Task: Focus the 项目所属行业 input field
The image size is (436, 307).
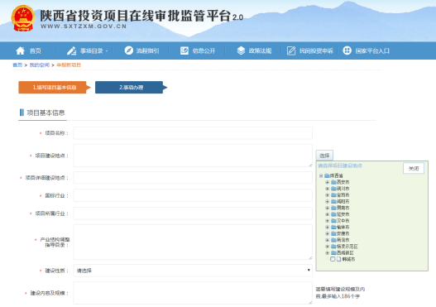Action: (193, 213)
